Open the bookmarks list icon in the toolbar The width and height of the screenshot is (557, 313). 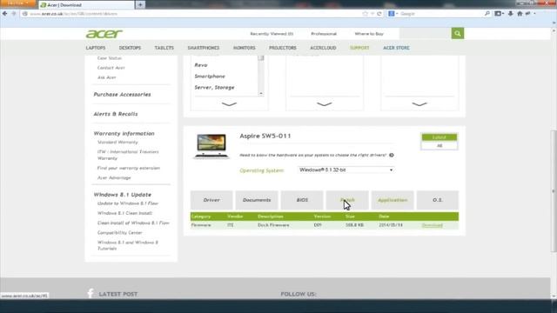coord(499,14)
